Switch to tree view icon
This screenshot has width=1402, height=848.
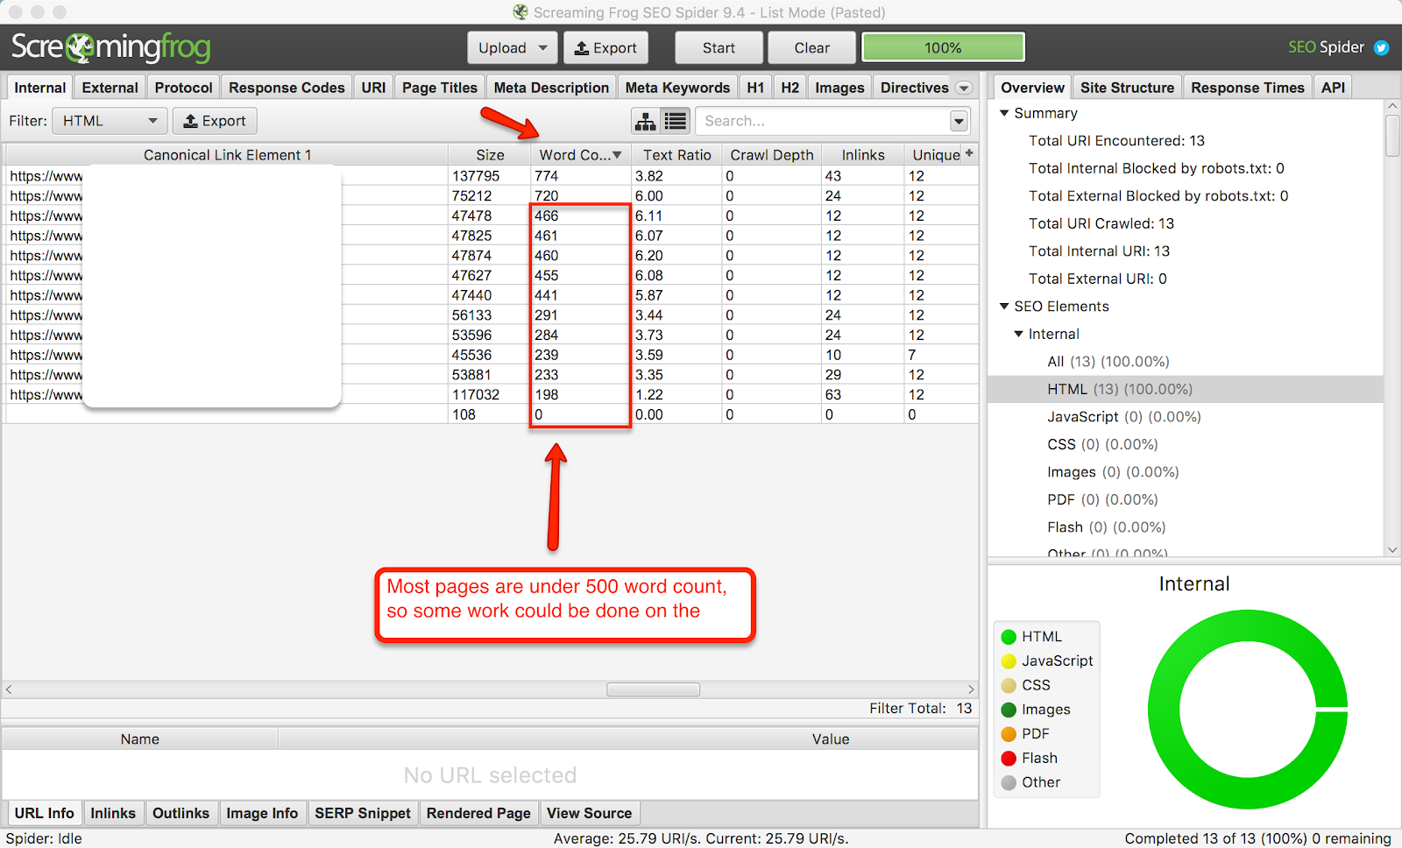point(646,121)
